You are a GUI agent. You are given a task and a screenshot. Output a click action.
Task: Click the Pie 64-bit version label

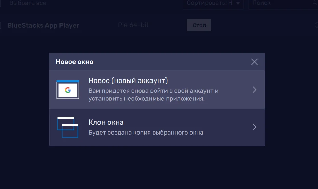(x=133, y=25)
